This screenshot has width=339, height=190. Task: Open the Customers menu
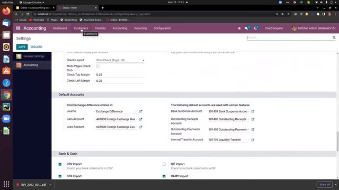pos(81,28)
